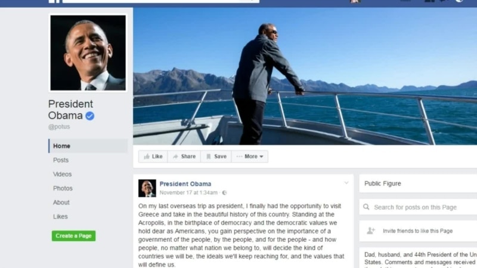
Task: Save the page with the bookmark button
Action: click(x=216, y=157)
